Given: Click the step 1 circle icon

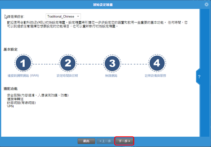Looking at the screenshot, I should pyautogui.click(x=23, y=63).
